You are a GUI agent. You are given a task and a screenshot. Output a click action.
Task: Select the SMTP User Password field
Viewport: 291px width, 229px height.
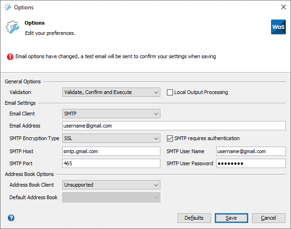[x=251, y=163]
